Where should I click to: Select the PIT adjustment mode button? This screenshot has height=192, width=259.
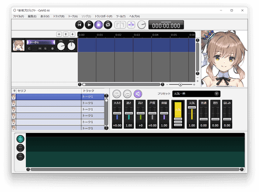click(x=20, y=148)
